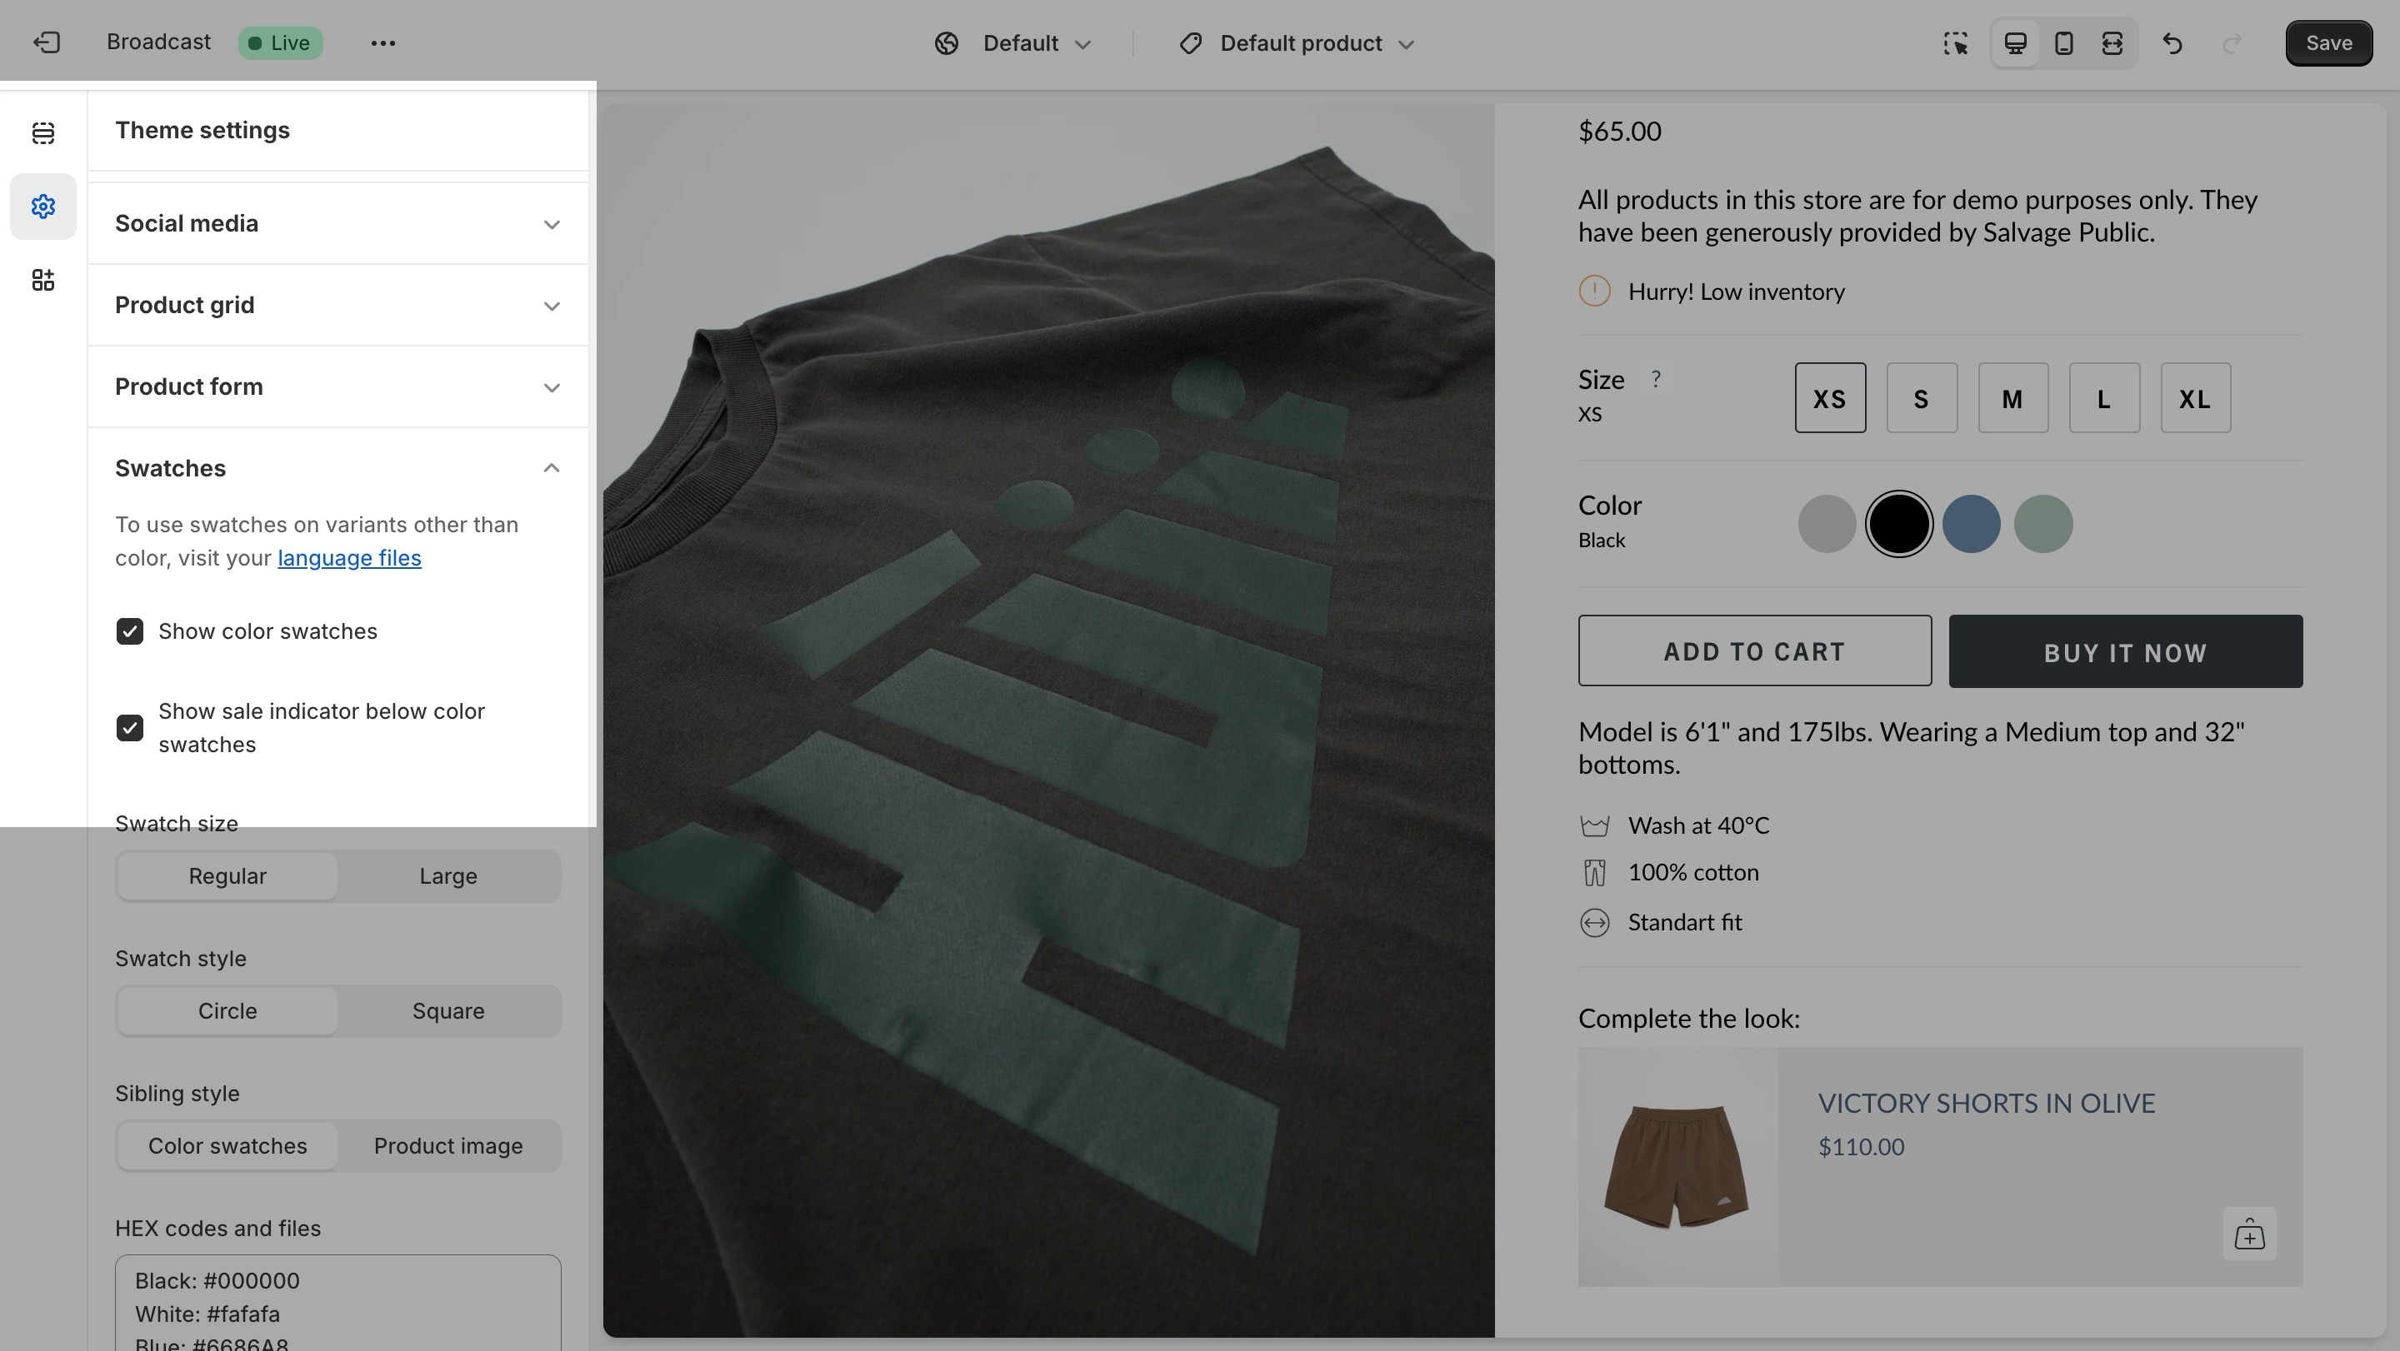
Task: Open the language files link
Action: (349, 558)
